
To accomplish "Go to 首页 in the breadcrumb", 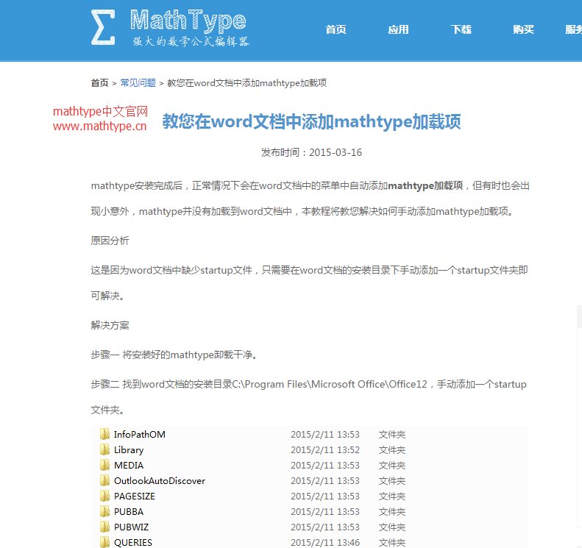I will (99, 82).
